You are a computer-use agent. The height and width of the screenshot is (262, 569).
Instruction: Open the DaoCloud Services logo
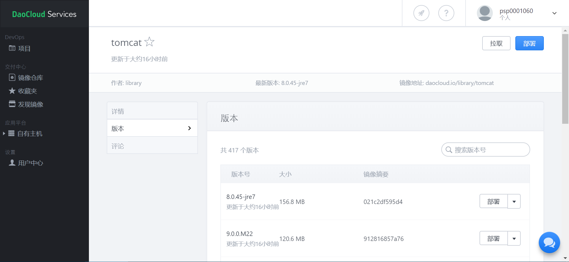[x=44, y=14]
